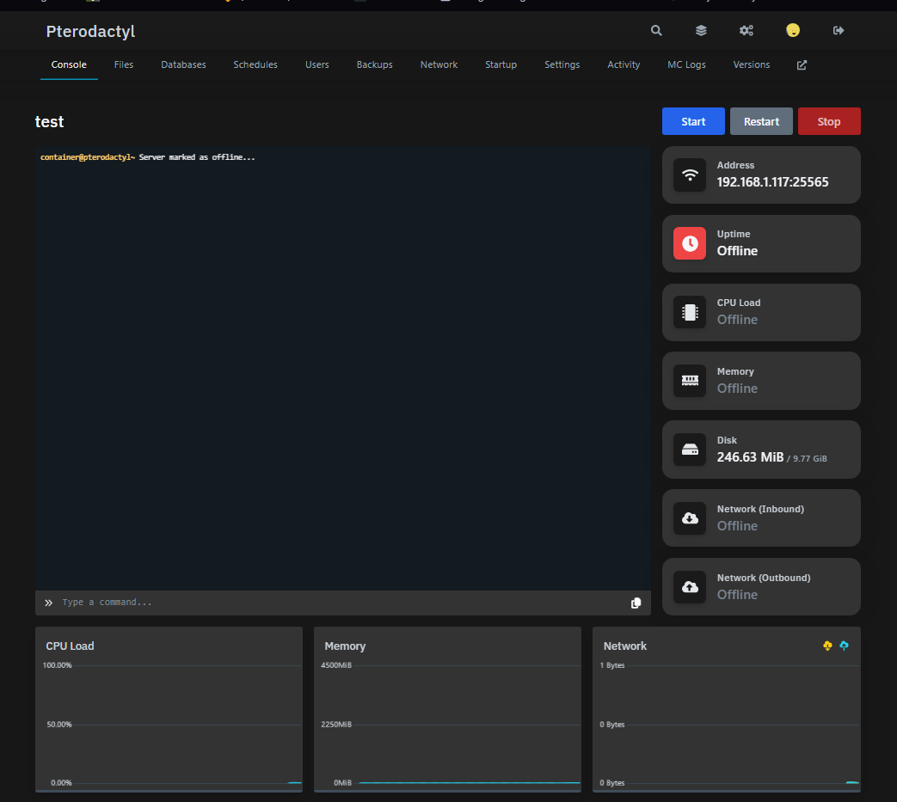Viewport: 897px width, 802px height.
Task: Click the gray Restart button
Action: (x=761, y=121)
